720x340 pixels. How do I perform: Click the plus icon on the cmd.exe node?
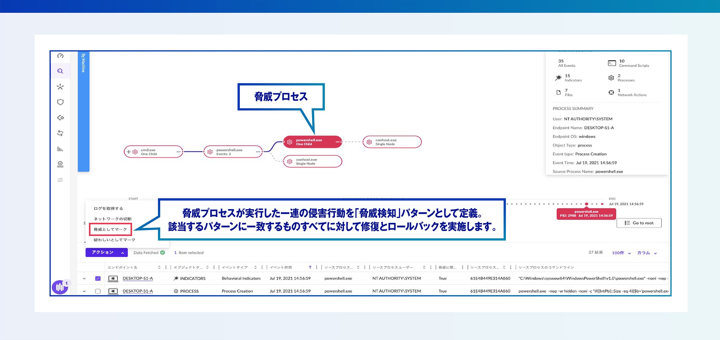pos(129,152)
